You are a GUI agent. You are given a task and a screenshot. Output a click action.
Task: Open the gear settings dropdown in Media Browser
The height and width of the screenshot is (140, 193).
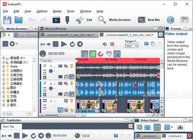point(14,44)
